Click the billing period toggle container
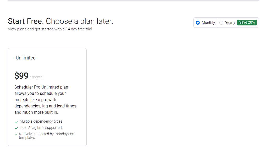This screenshot has width=272, height=158. (x=226, y=23)
